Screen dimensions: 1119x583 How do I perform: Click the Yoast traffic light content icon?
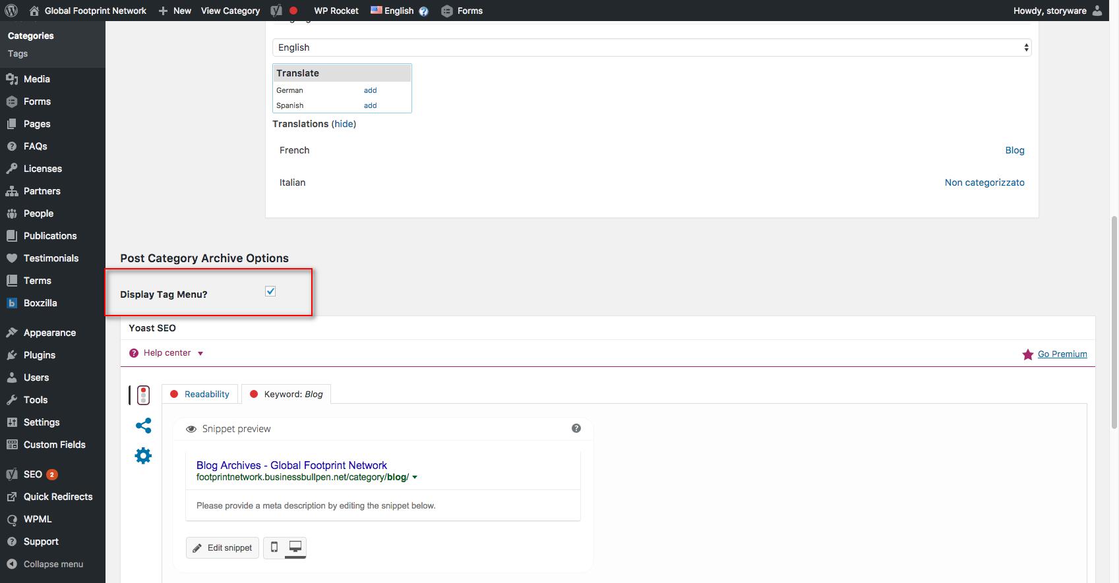click(143, 395)
